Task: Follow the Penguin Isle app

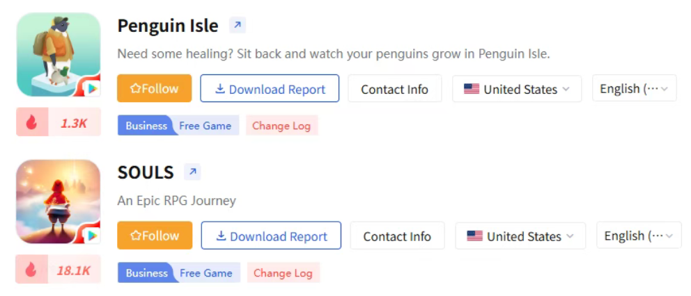Action: pos(154,88)
